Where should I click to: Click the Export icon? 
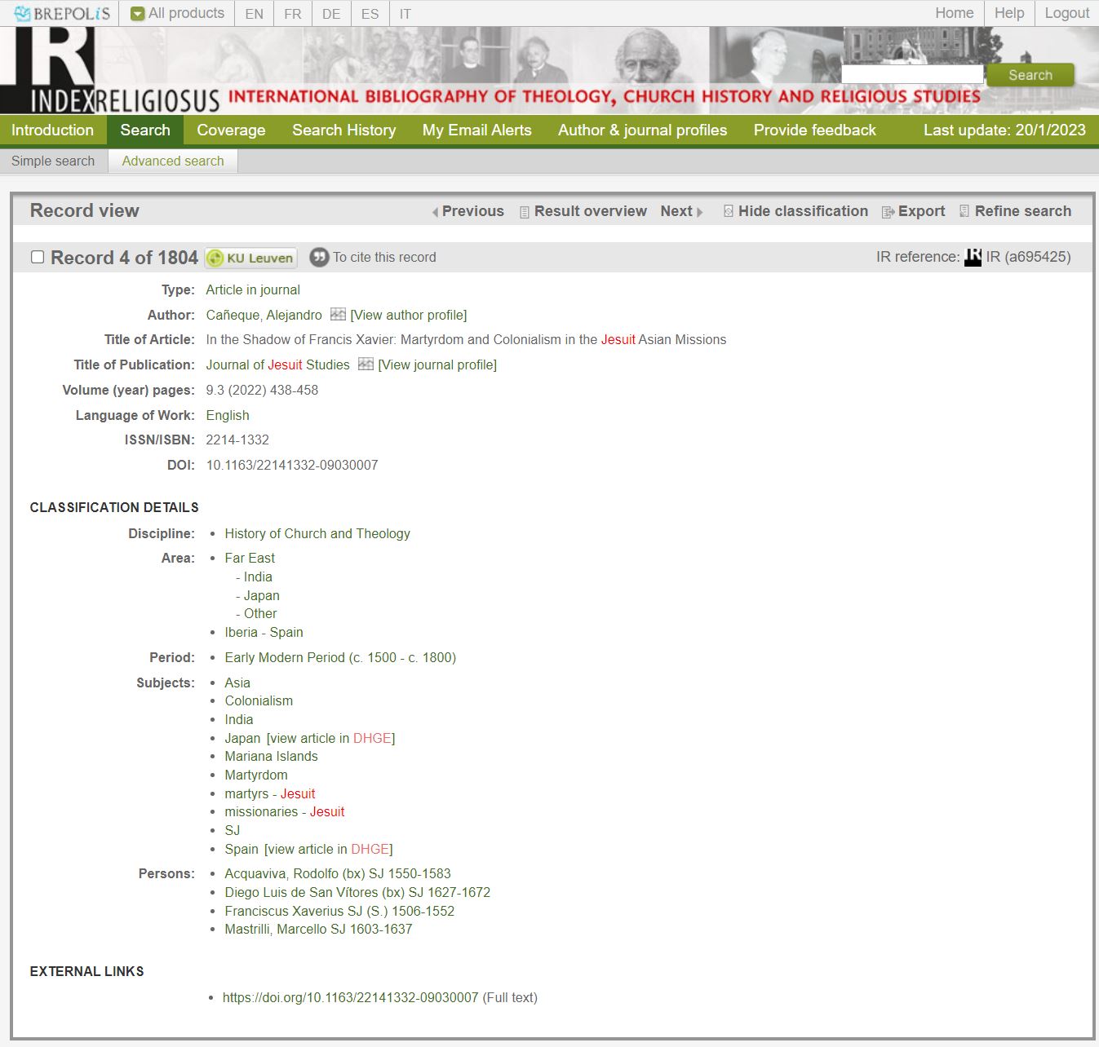pyautogui.click(x=887, y=211)
